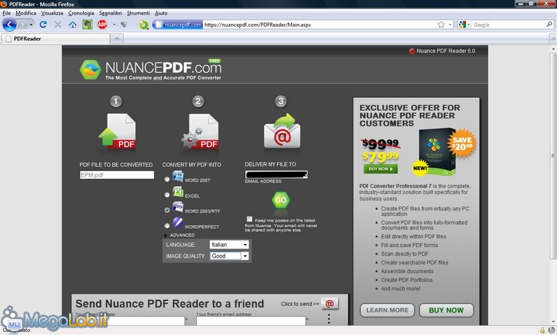
Task: Click the Excel format icon
Action: pos(178,192)
